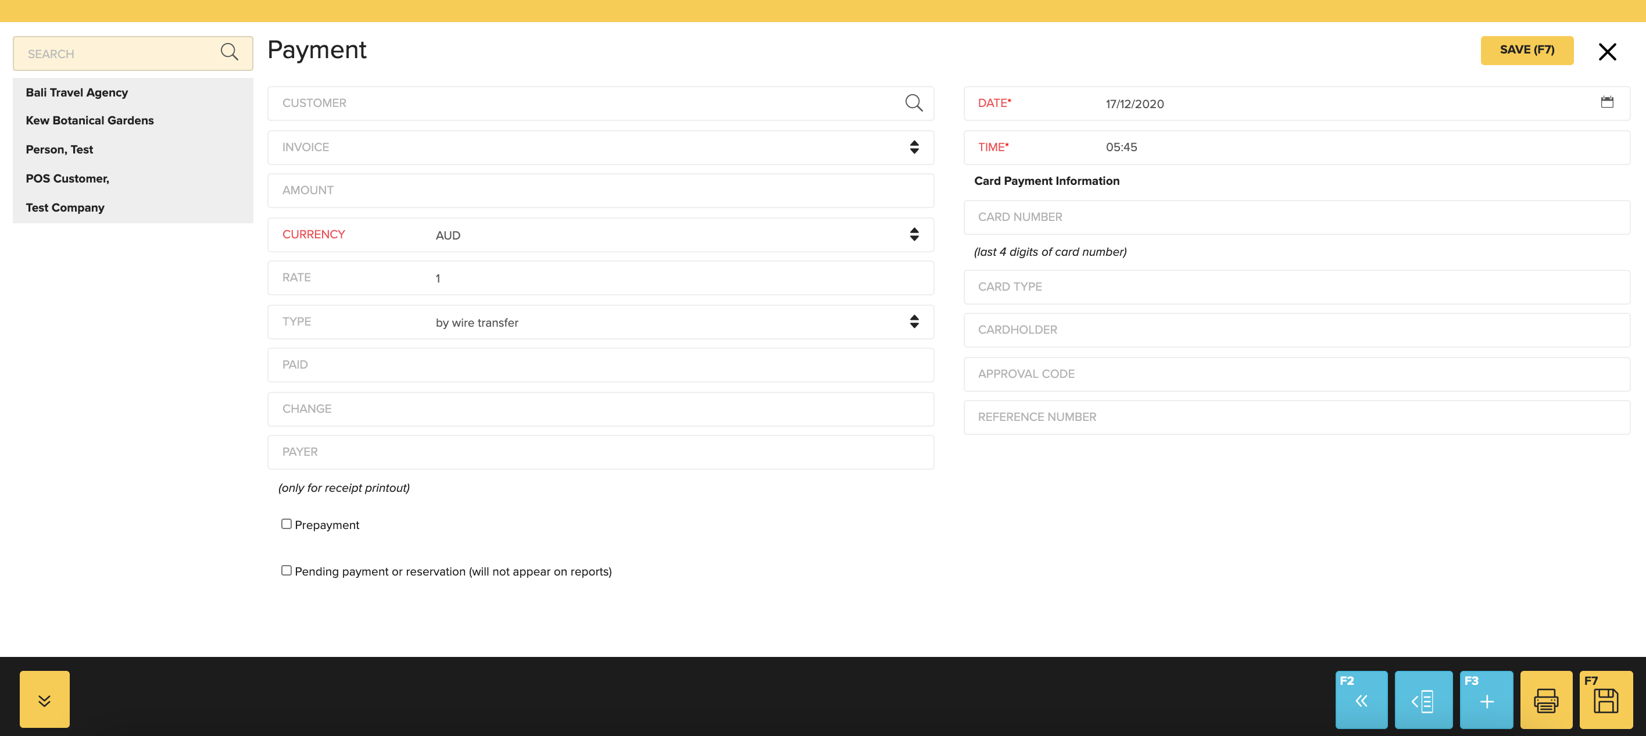Open customer lookup magnifier icon
This screenshot has width=1646, height=736.
tap(914, 103)
